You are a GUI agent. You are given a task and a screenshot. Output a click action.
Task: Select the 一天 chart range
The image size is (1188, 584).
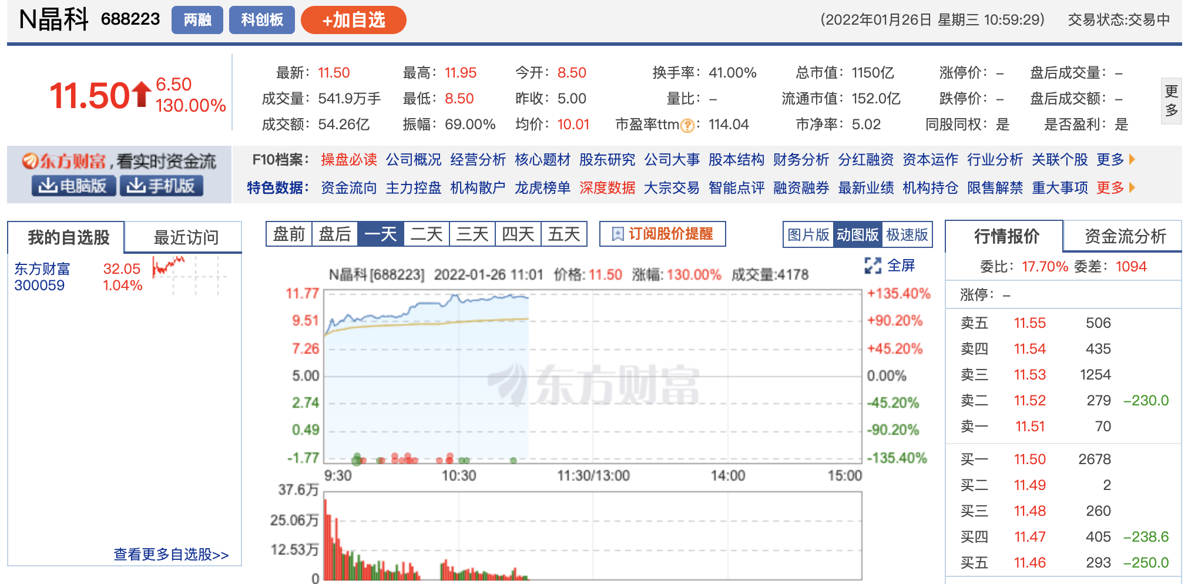point(381,234)
